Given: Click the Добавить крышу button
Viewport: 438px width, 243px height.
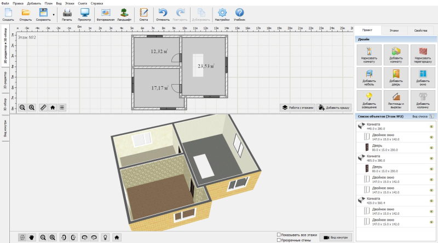Looking at the screenshot, I should [335, 108].
